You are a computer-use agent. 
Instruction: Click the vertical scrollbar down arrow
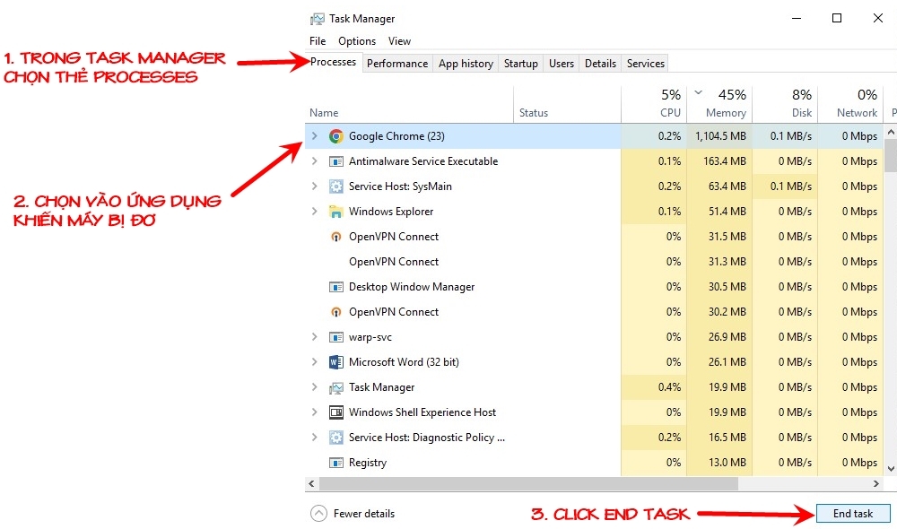pyautogui.click(x=891, y=469)
